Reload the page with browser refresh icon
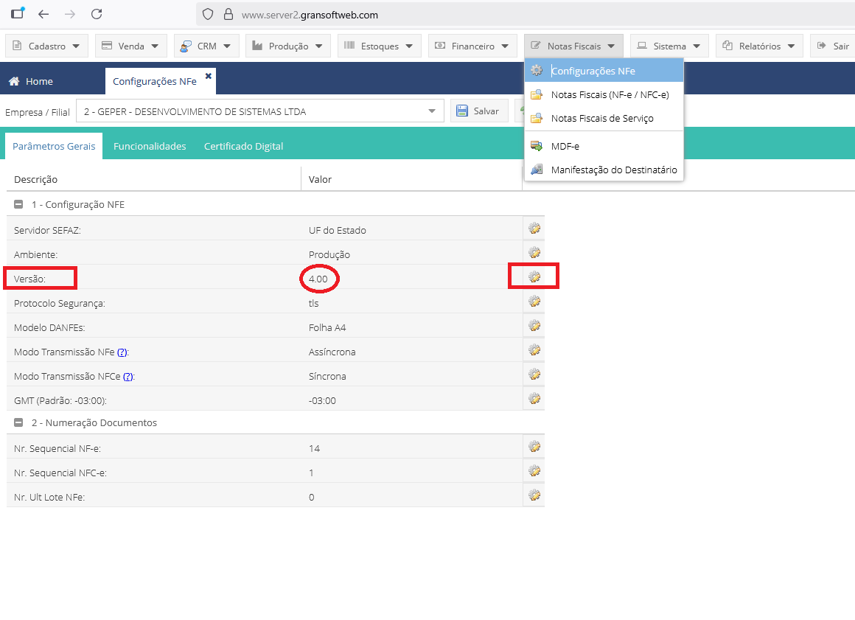This screenshot has height=620, width=855. [x=97, y=14]
